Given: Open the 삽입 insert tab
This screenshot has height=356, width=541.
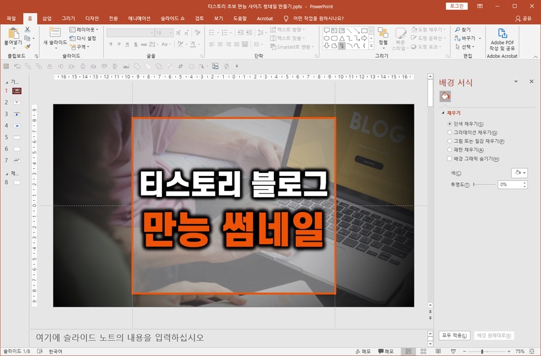Looking at the screenshot, I should pos(47,19).
